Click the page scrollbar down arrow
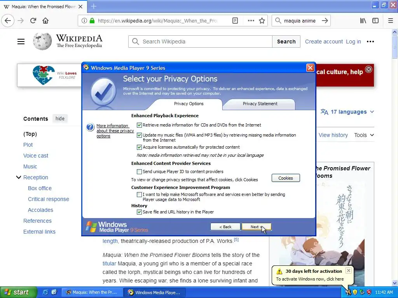 click(395, 283)
